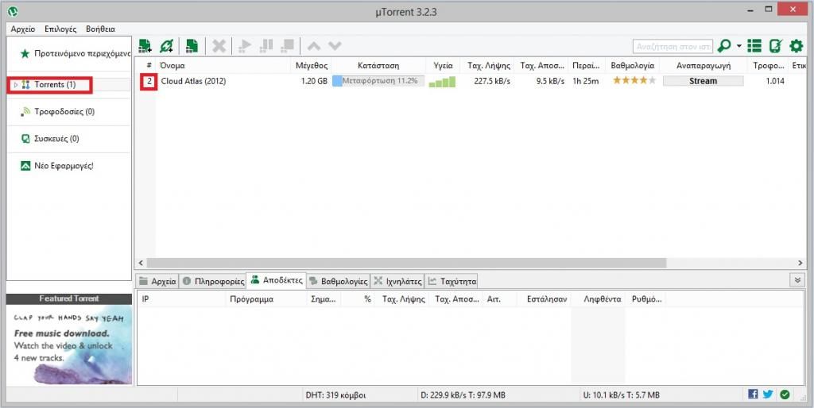Switch to the Αποδέκτες tab
Viewport: 814px width, 408px height.
coord(276,280)
